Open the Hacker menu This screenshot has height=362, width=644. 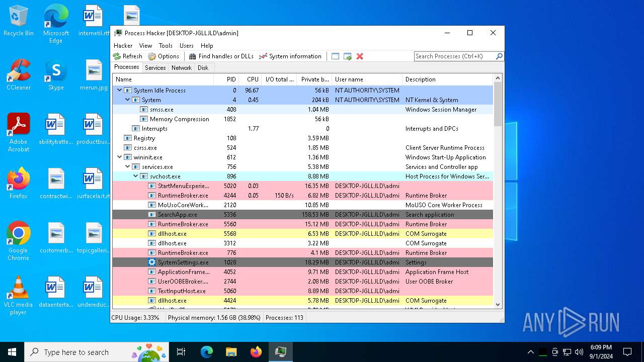pos(123,45)
